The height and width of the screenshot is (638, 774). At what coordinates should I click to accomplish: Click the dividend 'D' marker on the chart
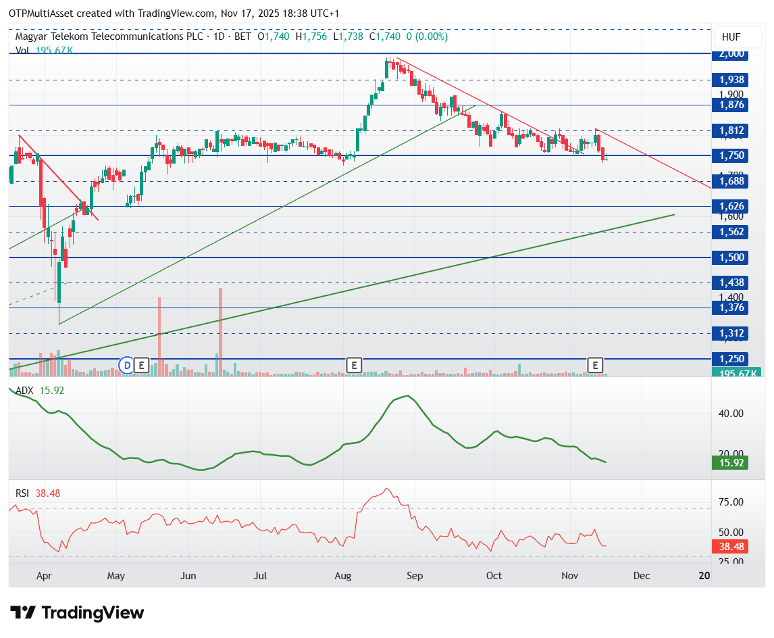(x=126, y=366)
